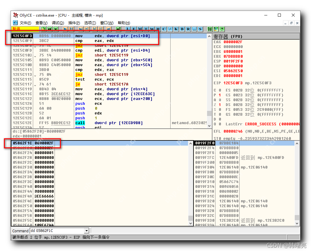Open the References window via R icon

188,29
